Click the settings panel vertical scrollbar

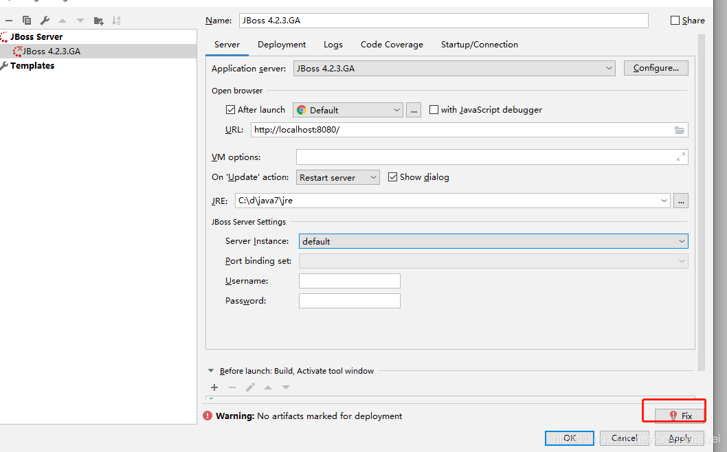(x=702, y=202)
